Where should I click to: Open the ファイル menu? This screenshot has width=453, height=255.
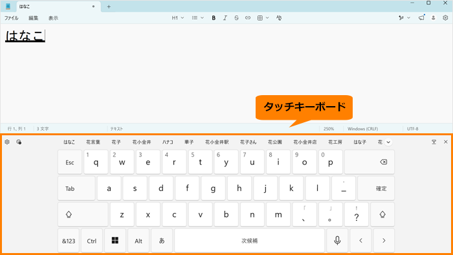coord(11,18)
